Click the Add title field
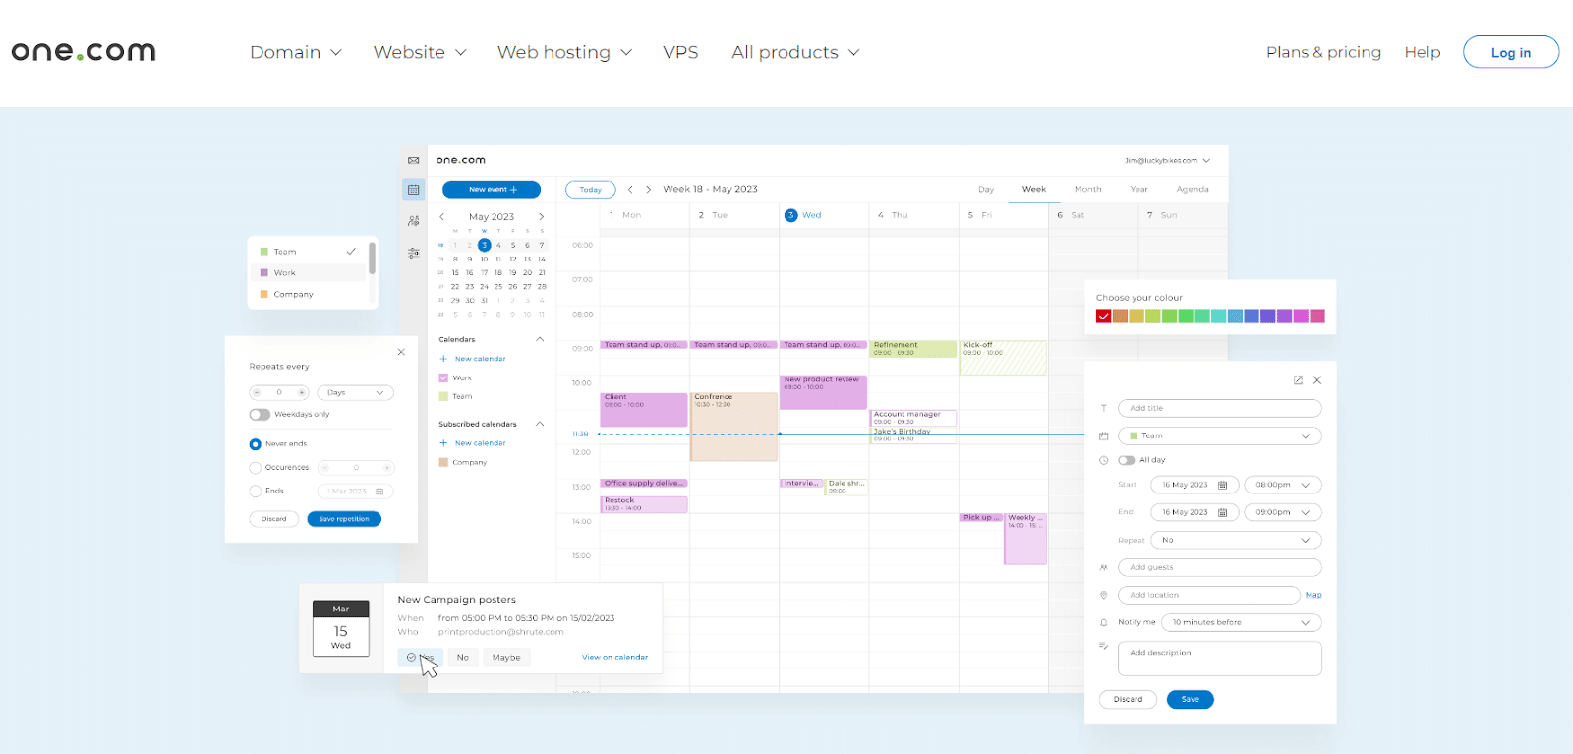Viewport: 1573px width, 754px height. [x=1219, y=408]
